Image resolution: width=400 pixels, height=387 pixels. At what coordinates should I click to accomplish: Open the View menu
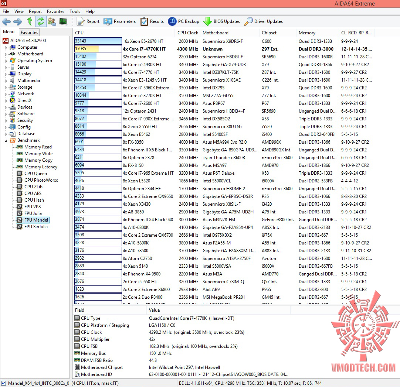coord(19,11)
